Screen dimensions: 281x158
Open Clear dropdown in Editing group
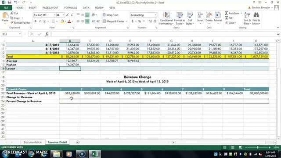231,23
